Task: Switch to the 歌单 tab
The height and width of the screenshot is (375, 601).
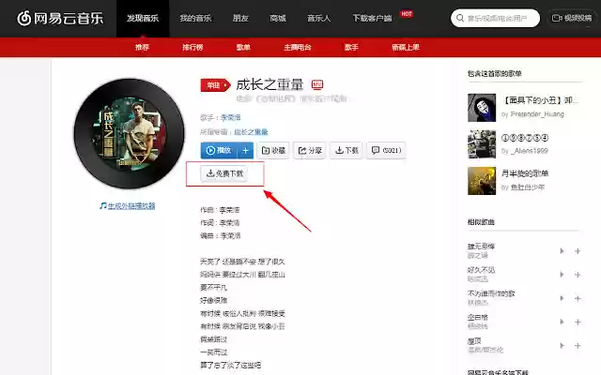Action: click(x=243, y=47)
